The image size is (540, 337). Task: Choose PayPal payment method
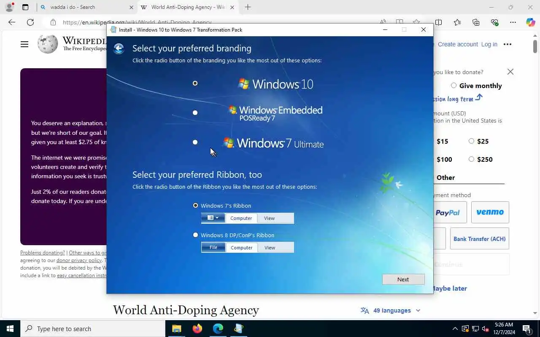(450, 212)
